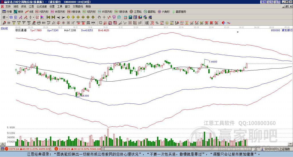Screen dimensions: 293x157
Task: Click the truck icon in the toolbar
Action: click(x=150, y=17)
